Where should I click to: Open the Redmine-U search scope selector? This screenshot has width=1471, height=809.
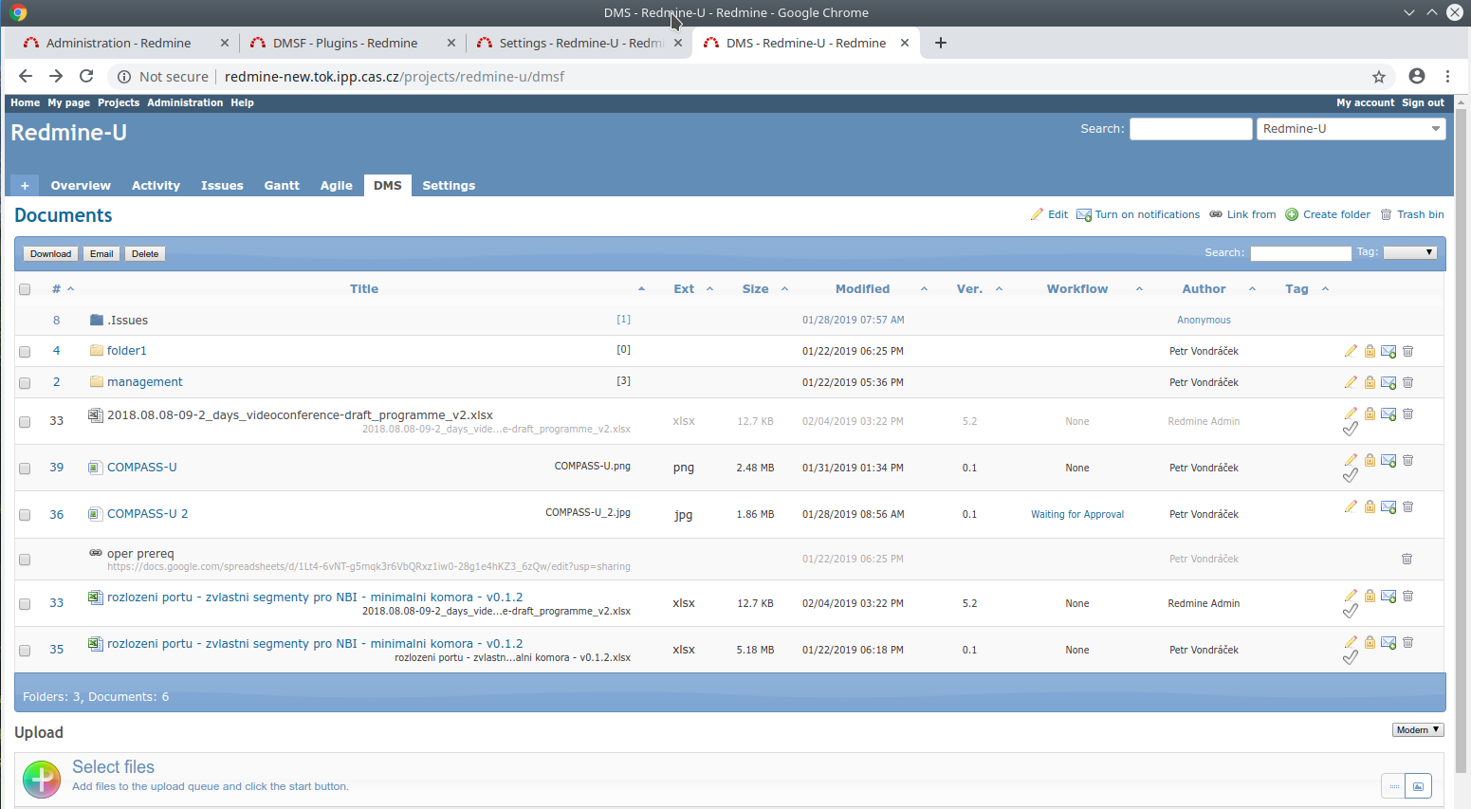click(1351, 128)
